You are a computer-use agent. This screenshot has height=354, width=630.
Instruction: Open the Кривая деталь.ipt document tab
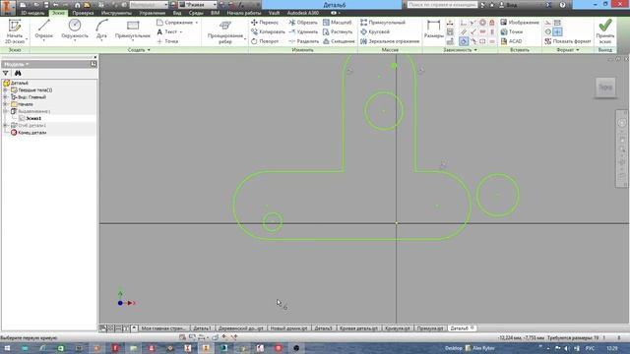click(x=358, y=328)
